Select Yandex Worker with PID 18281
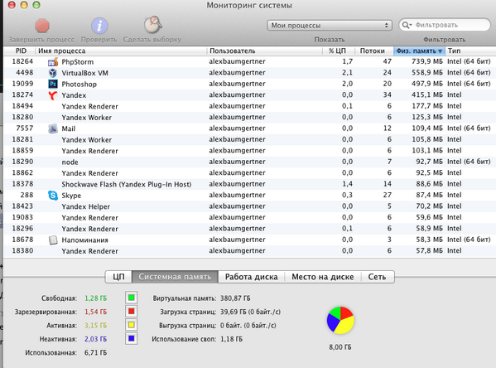The height and width of the screenshot is (368, 496). (249, 140)
